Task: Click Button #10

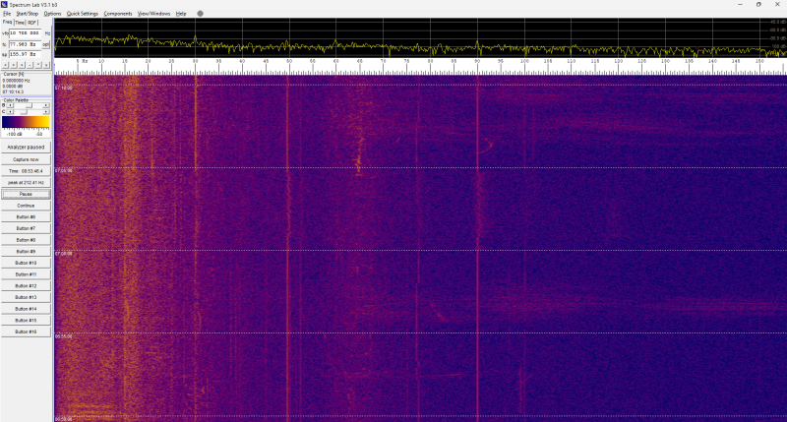Action: tap(26, 263)
